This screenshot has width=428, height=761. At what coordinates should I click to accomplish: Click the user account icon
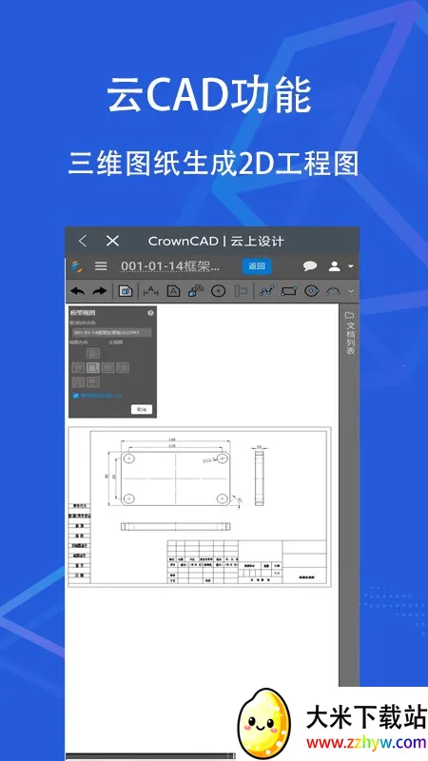(x=335, y=266)
